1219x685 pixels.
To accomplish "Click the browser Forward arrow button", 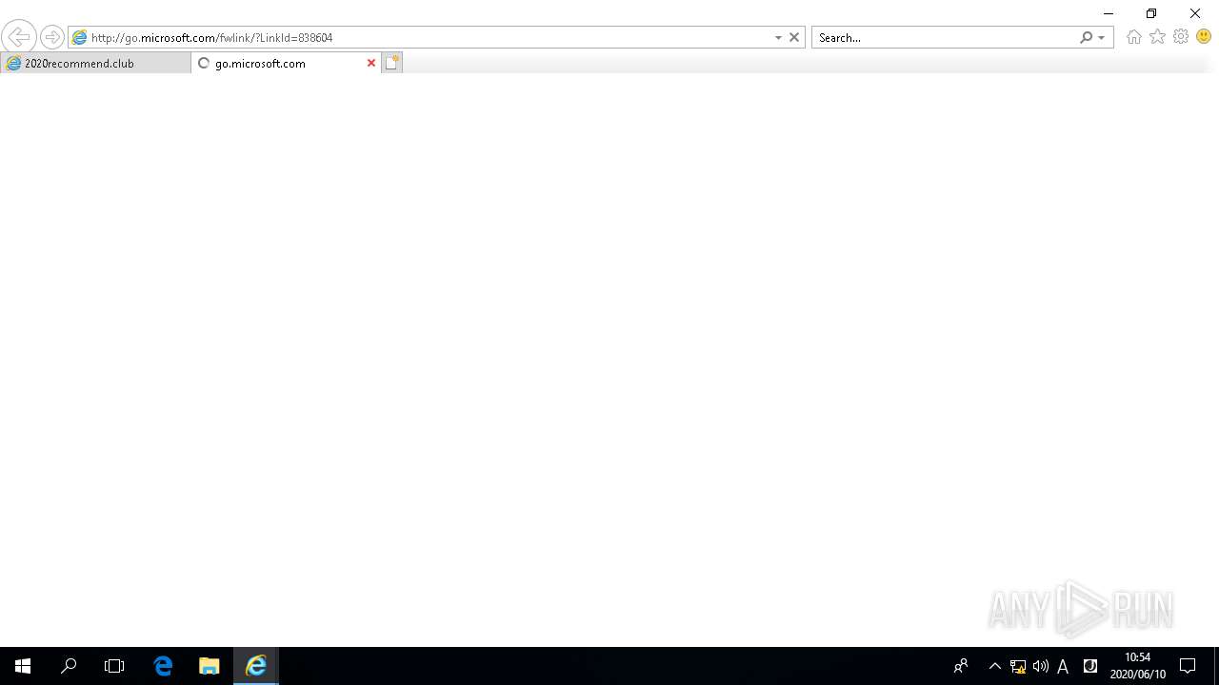I will click(52, 37).
